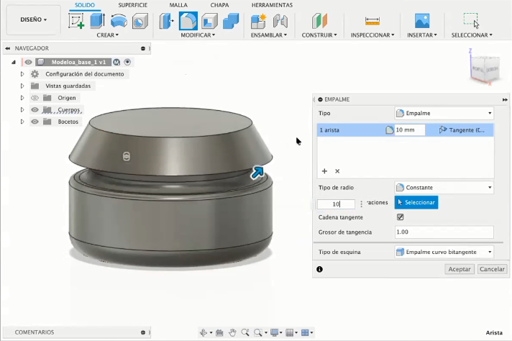Viewport: 512px width, 341px height.
Task: Switch to the Superficie tab
Action: point(133,5)
